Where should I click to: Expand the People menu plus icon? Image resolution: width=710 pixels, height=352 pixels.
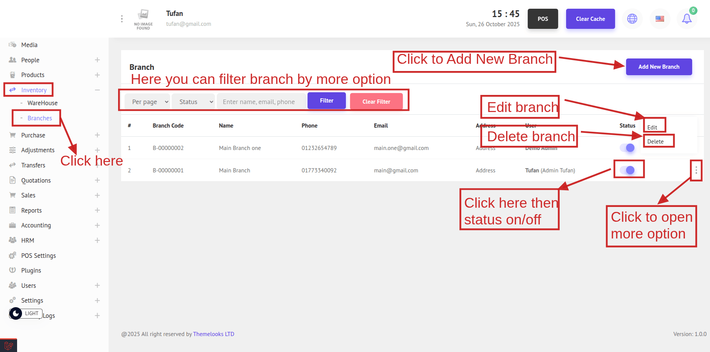tap(97, 60)
